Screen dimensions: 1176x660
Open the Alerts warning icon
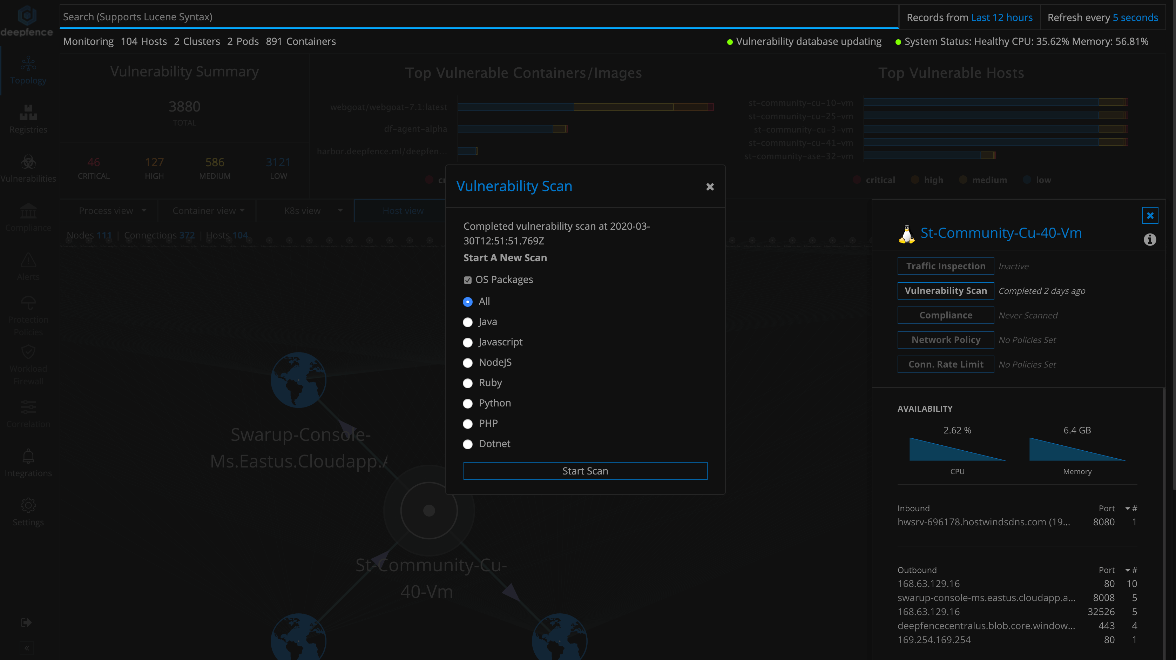pyautogui.click(x=28, y=260)
